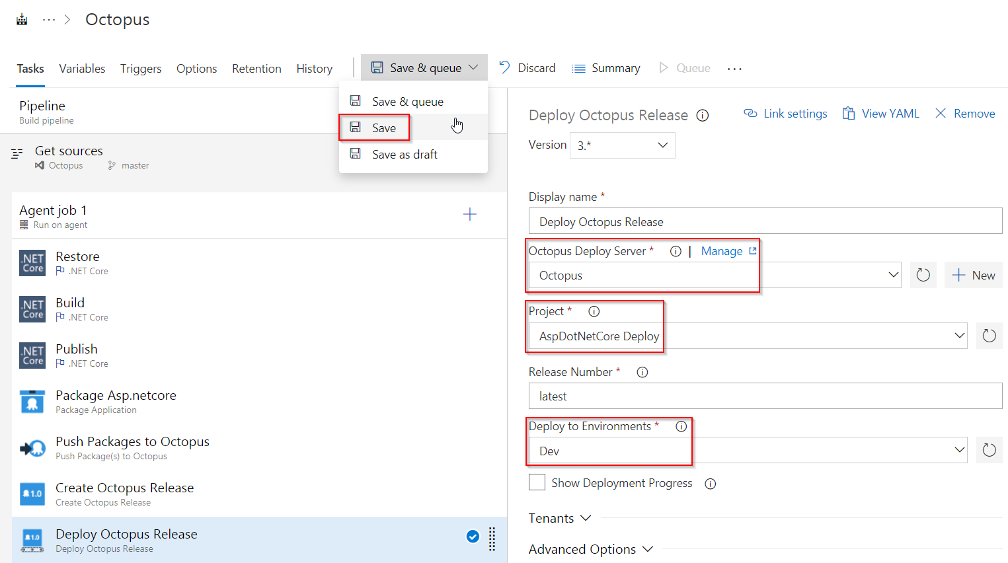Expand the Tenants section
The width and height of the screenshot is (1008, 563).
pyautogui.click(x=560, y=518)
